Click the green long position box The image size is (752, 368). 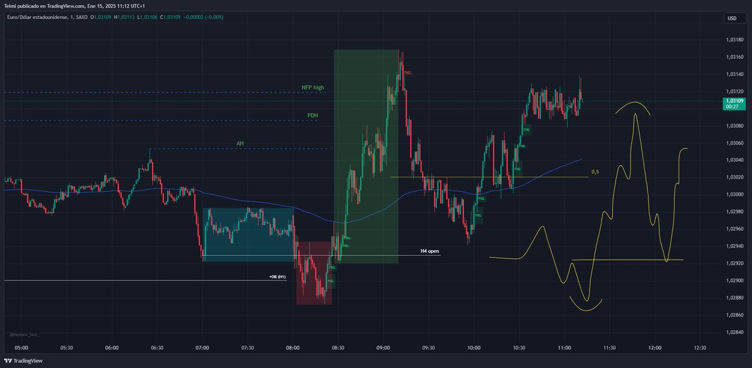(x=366, y=156)
